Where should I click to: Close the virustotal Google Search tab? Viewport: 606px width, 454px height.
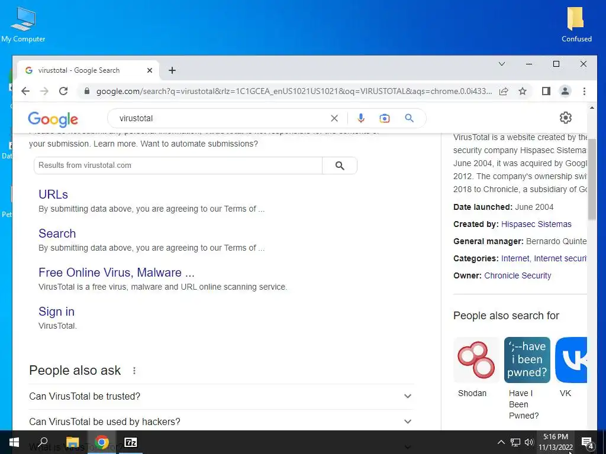tap(150, 70)
